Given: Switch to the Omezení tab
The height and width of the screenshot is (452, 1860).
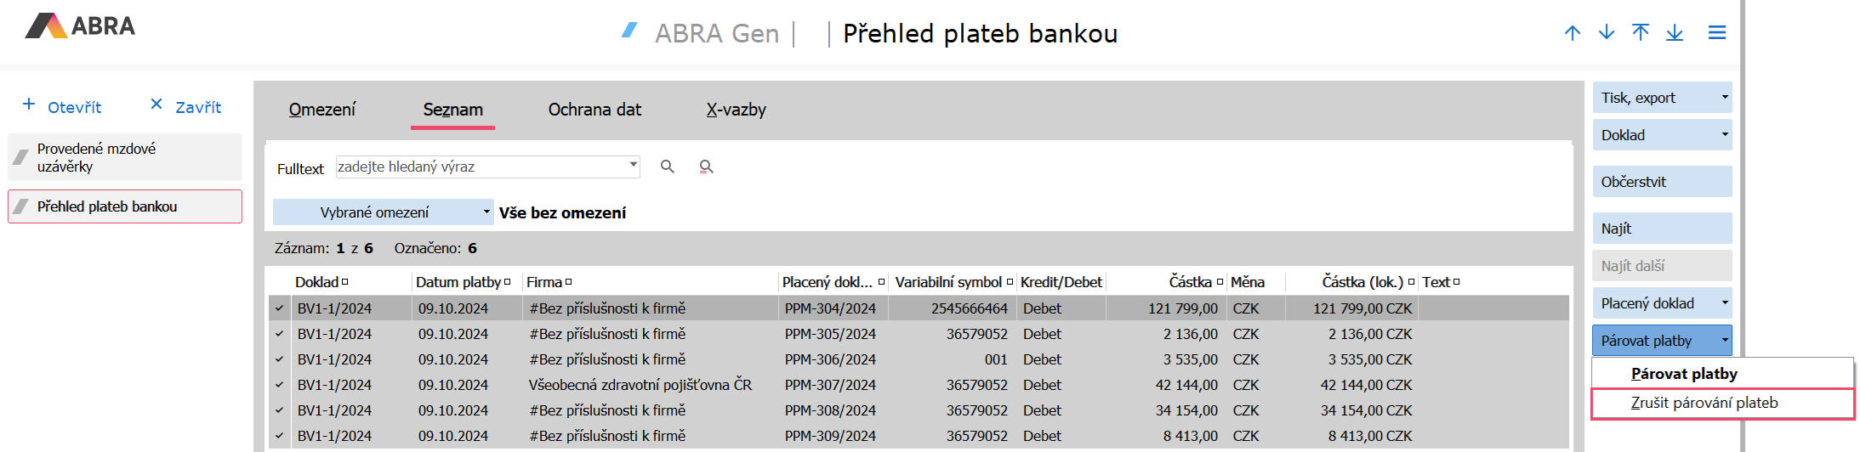Looking at the screenshot, I should pos(321,110).
